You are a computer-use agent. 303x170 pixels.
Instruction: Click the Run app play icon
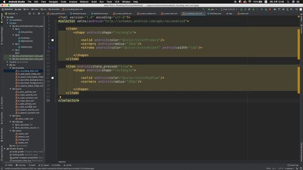(x=241, y=9)
